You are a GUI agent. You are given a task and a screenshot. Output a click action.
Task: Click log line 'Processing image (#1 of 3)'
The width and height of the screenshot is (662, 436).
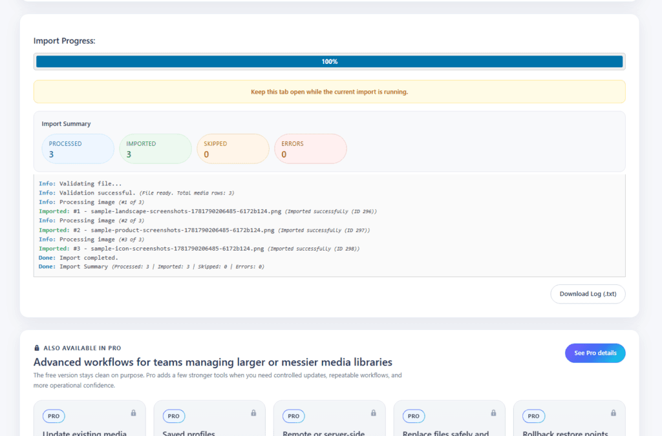(x=91, y=202)
